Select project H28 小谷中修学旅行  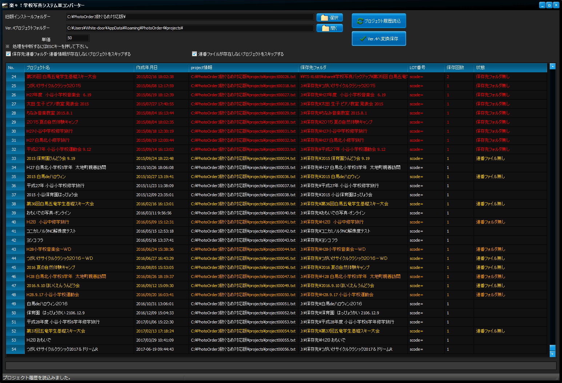coord(48,222)
